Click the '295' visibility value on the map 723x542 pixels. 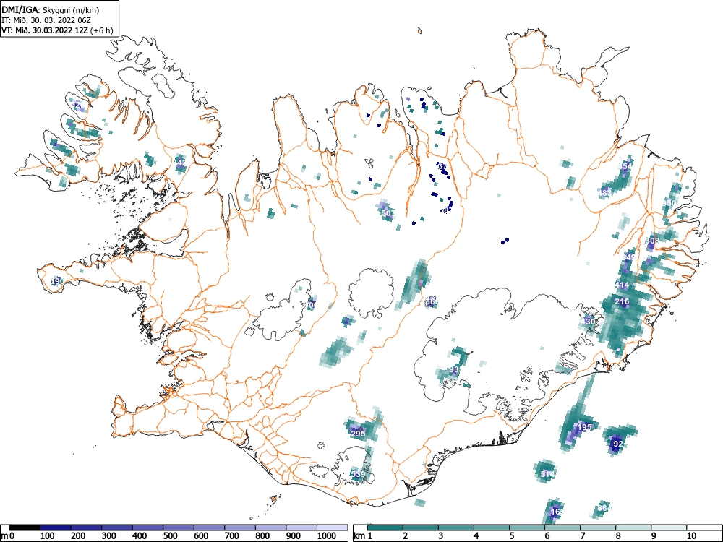[359, 433]
